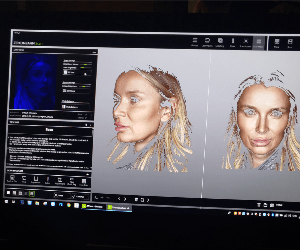Image resolution: width=300 pixels, height=250 pixels.
Task: Toggle the Scan Mode view
Action: pyautogui.click(x=259, y=43)
